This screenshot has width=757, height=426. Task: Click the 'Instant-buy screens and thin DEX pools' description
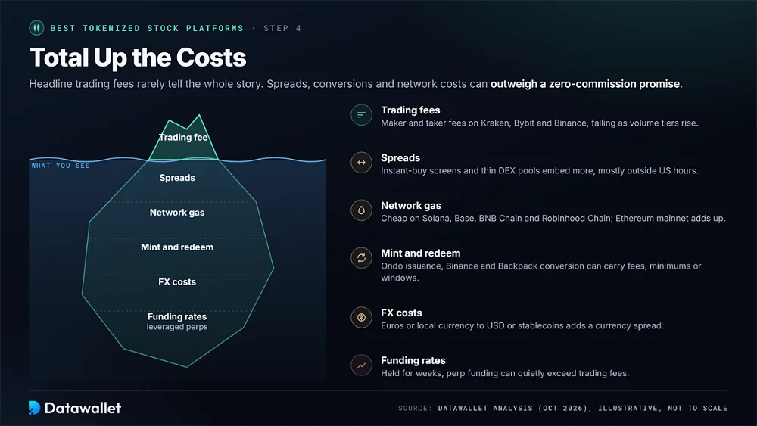pos(540,171)
